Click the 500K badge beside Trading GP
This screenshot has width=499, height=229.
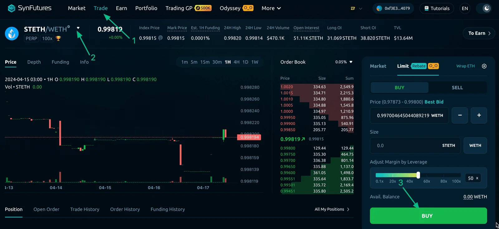[203, 8]
